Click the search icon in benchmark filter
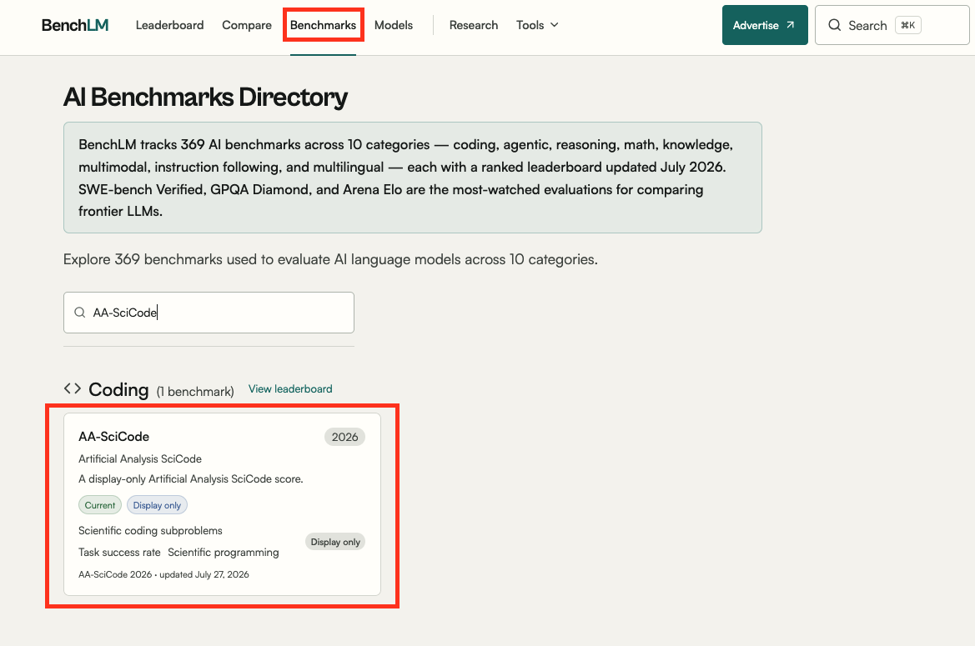The image size is (975, 646). click(x=79, y=313)
